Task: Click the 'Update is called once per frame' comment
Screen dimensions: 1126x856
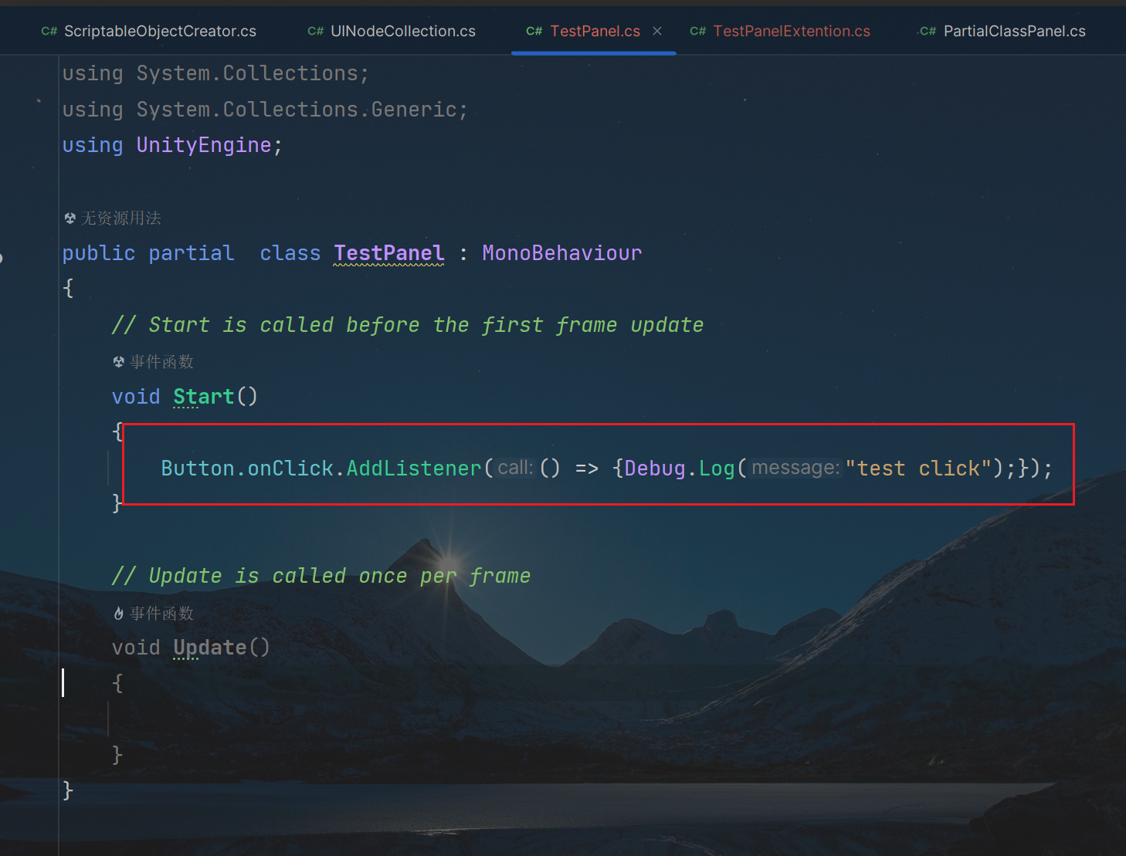Action: pyautogui.click(x=321, y=576)
